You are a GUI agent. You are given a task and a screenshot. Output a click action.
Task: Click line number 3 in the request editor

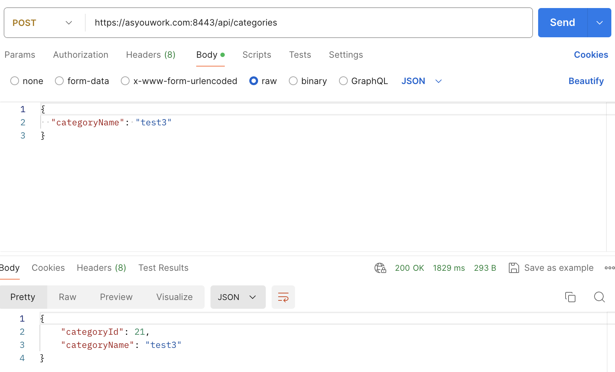pyautogui.click(x=23, y=136)
